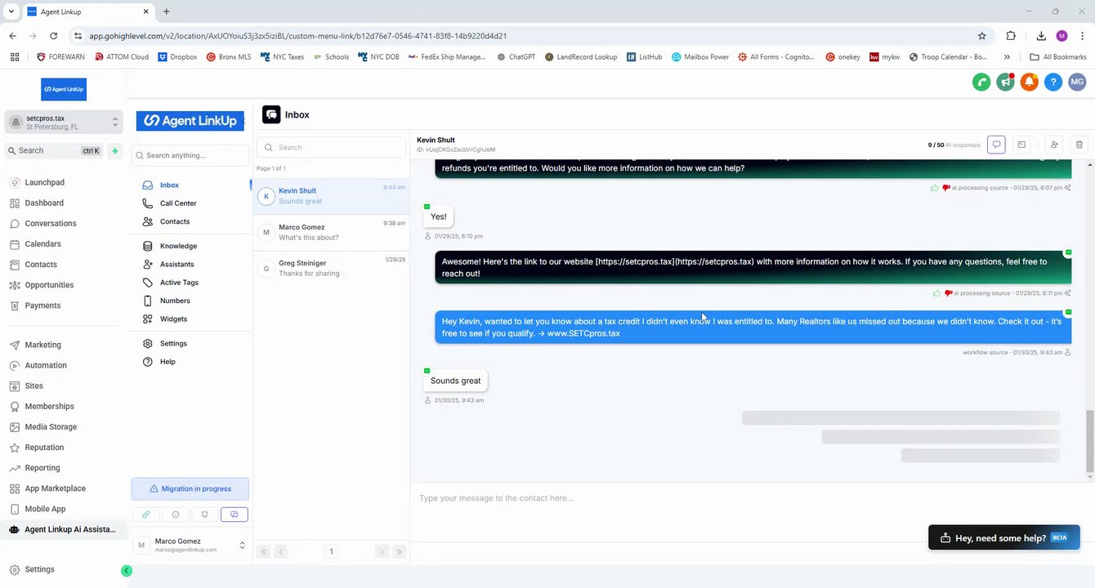Bookmark this page with the star icon
The width and height of the screenshot is (1095, 588).
coord(982,36)
